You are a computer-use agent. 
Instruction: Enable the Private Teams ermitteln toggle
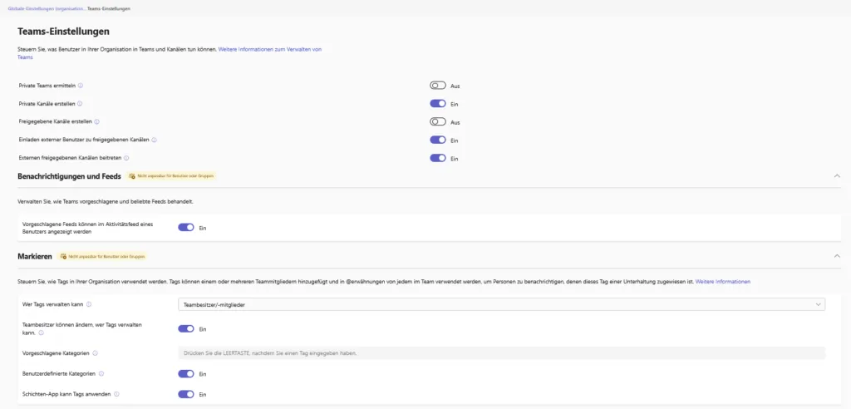pos(438,86)
